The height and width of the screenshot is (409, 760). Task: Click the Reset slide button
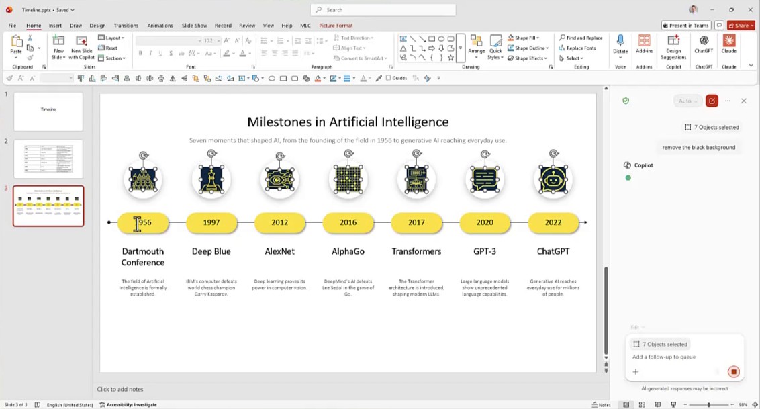click(x=107, y=48)
